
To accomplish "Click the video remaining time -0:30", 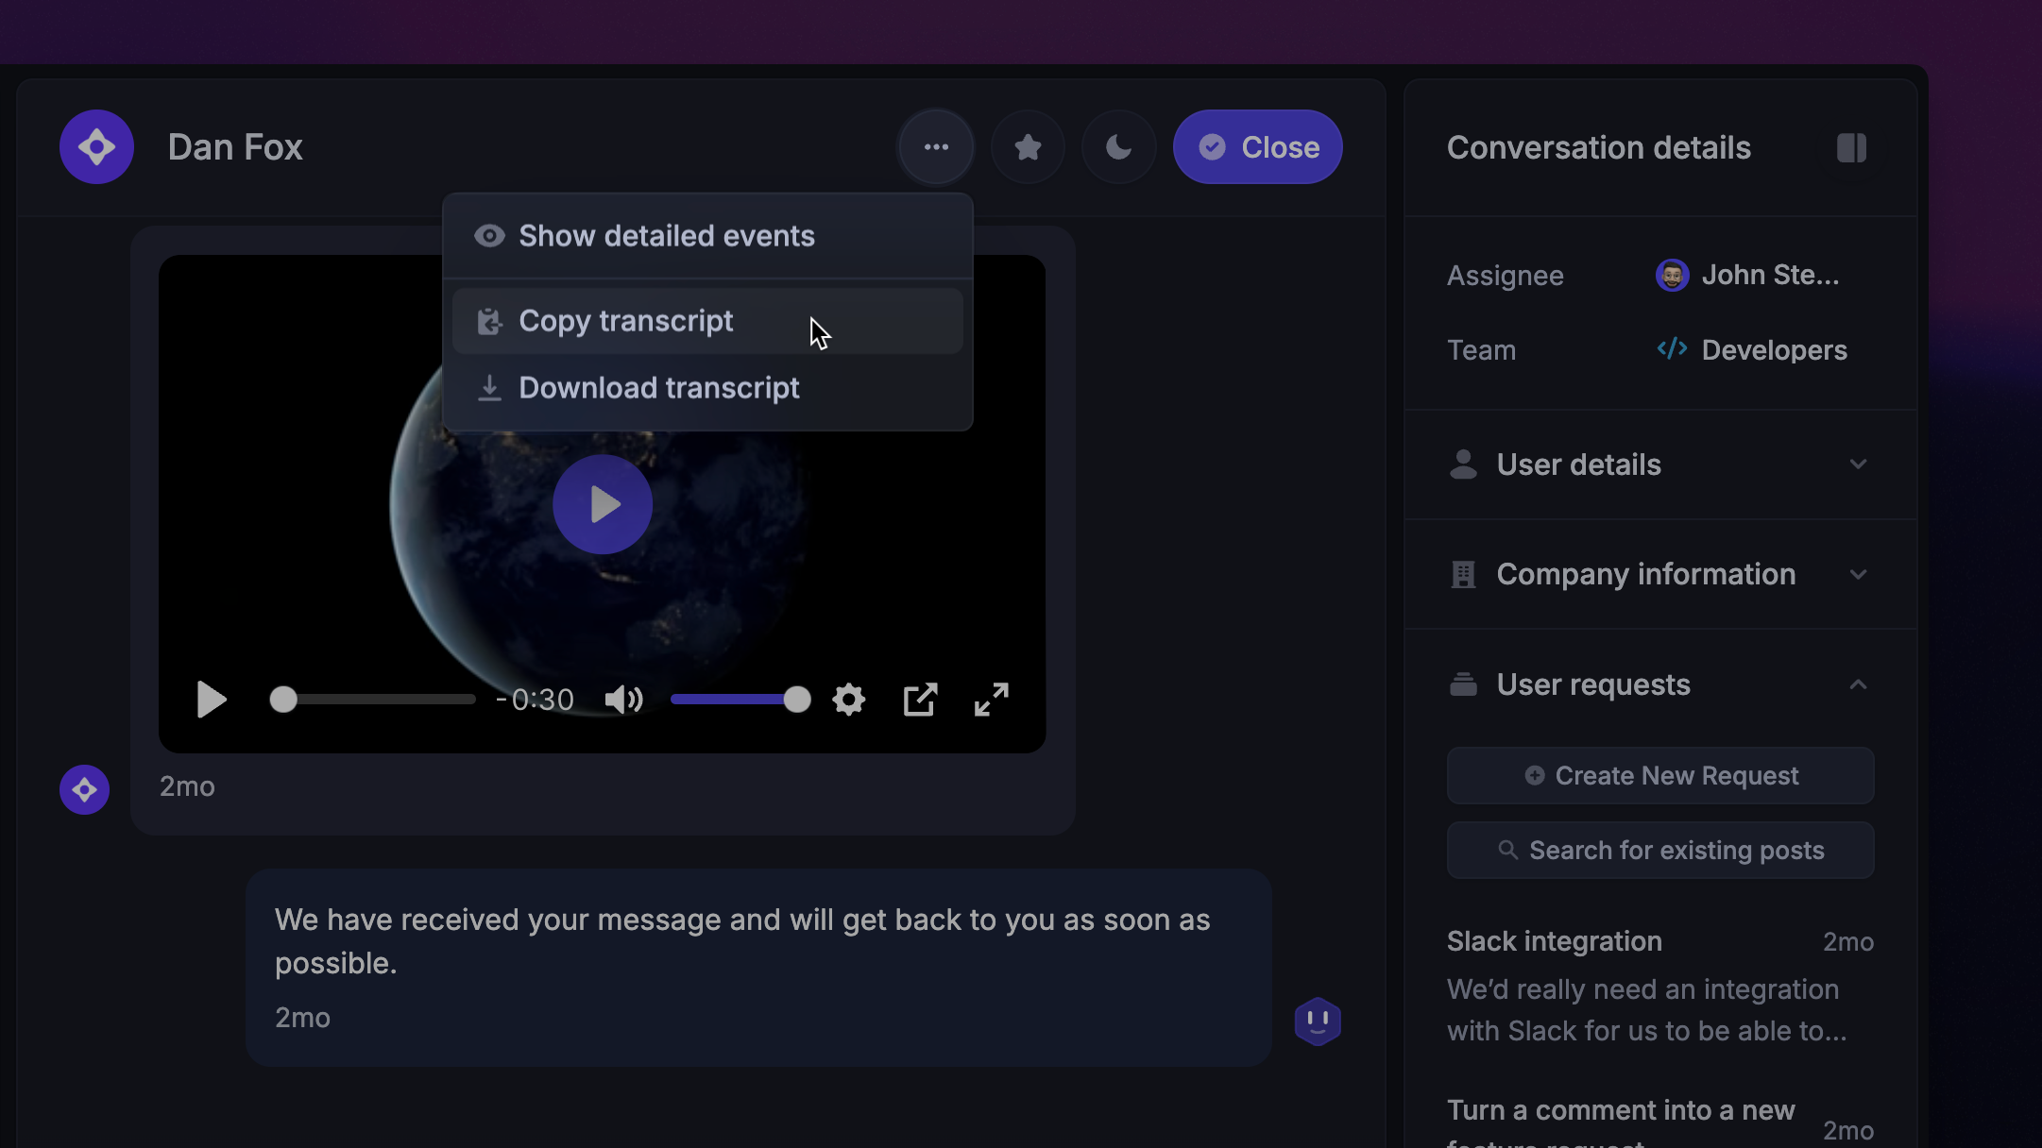I will coord(535,700).
